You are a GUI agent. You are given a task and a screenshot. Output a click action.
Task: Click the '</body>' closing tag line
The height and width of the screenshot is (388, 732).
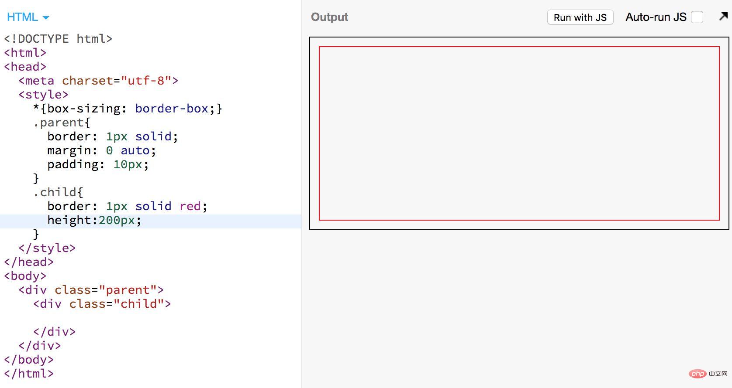click(29, 360)
